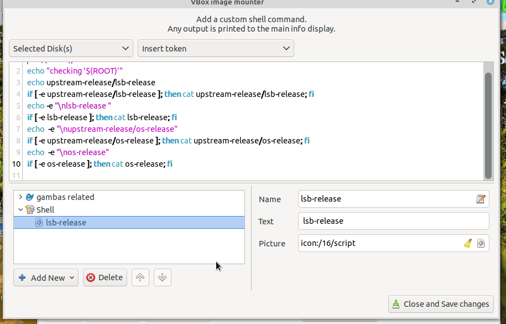
Task: Click the edit icon in the Name field
Action: coord(481,199)
